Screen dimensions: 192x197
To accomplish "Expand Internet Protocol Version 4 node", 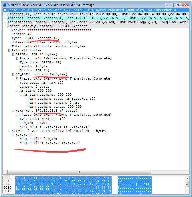I will click(x=5, y=18).
